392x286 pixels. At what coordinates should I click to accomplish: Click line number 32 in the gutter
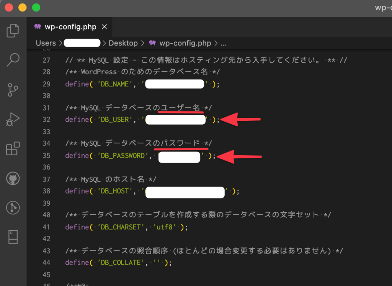(46, 119)
